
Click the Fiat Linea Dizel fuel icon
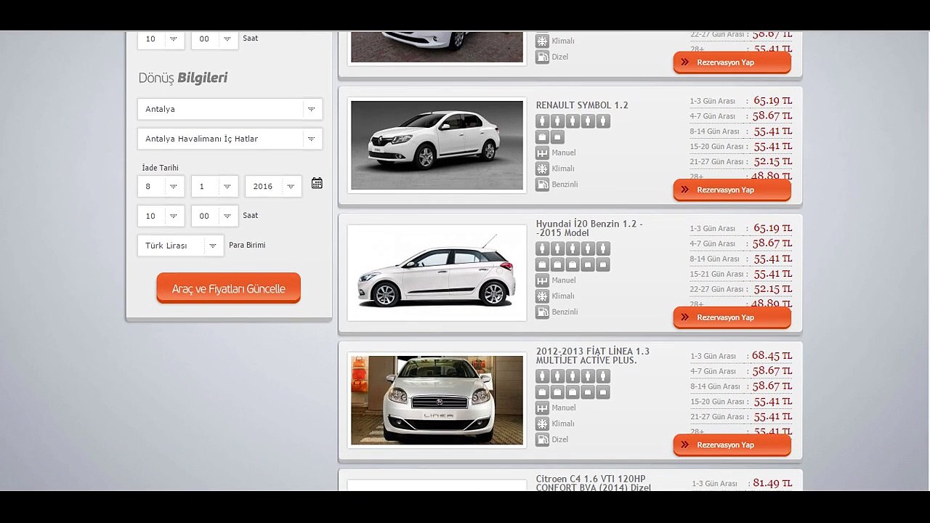[x=542, y=439]
